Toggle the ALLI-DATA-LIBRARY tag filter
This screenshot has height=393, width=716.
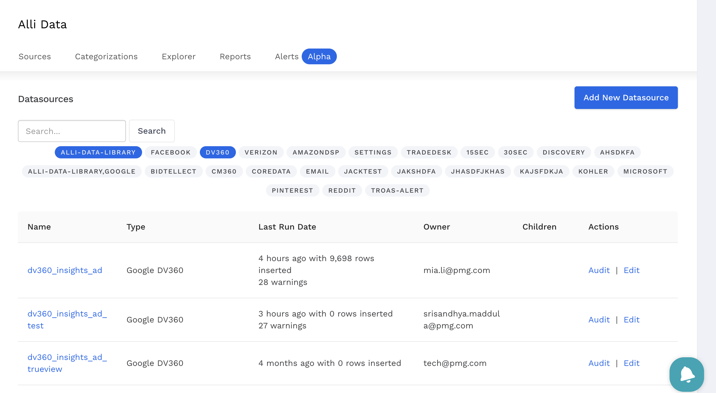pos(98,152)
